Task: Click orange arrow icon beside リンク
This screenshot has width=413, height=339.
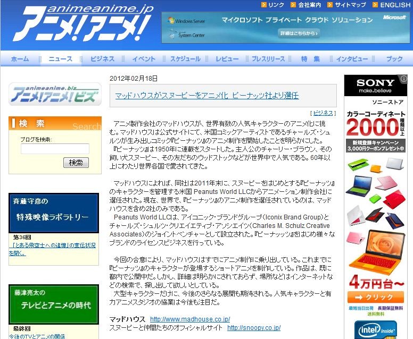Action: tap(263, 5)
